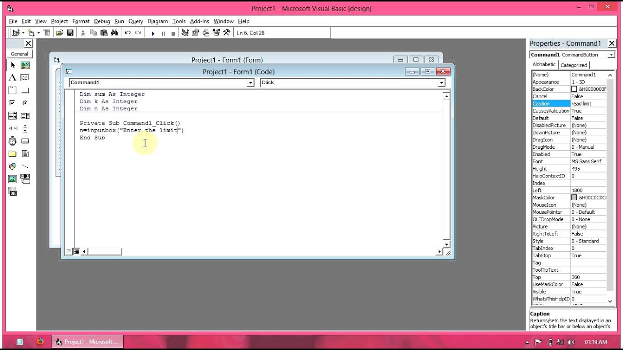Viewport: 623px width, 350px height.
Task: Click the BackColor color swatch
Action: 574,89
